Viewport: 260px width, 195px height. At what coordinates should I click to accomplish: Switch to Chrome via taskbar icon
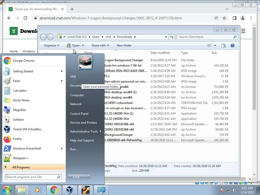pos(54,190)
